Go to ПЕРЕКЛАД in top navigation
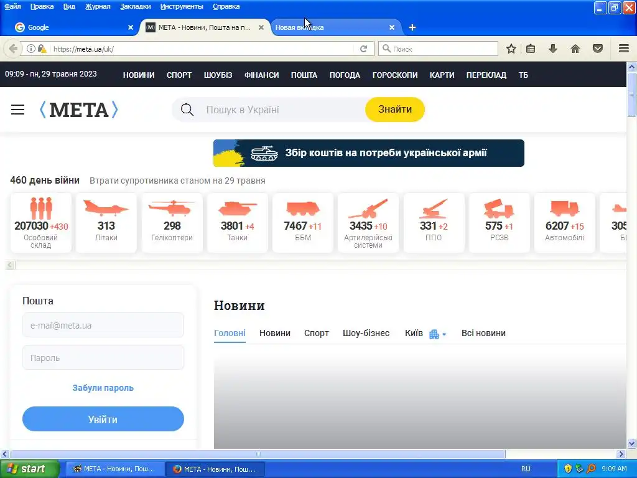Viewport: 637px width, 478px height. click(486, 75)
